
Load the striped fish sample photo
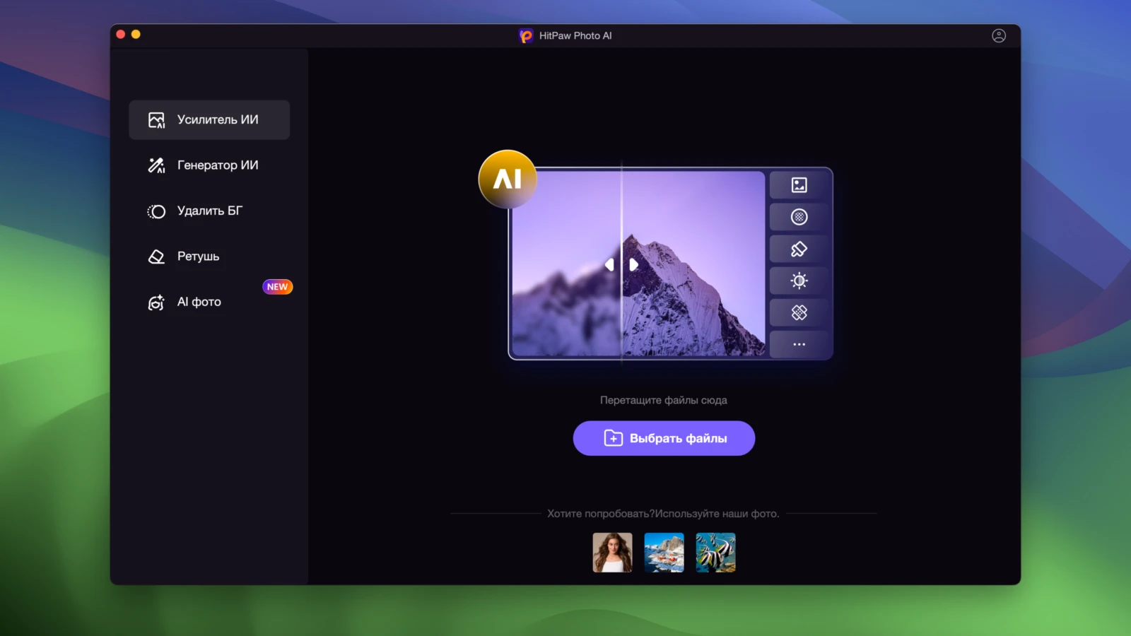click(715, 553)
